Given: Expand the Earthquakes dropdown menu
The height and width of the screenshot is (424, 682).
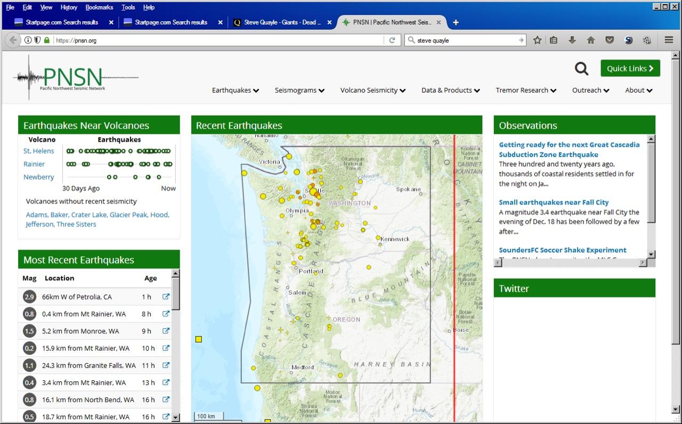Looking at the screenshot, I should click(x=236, y=91).
